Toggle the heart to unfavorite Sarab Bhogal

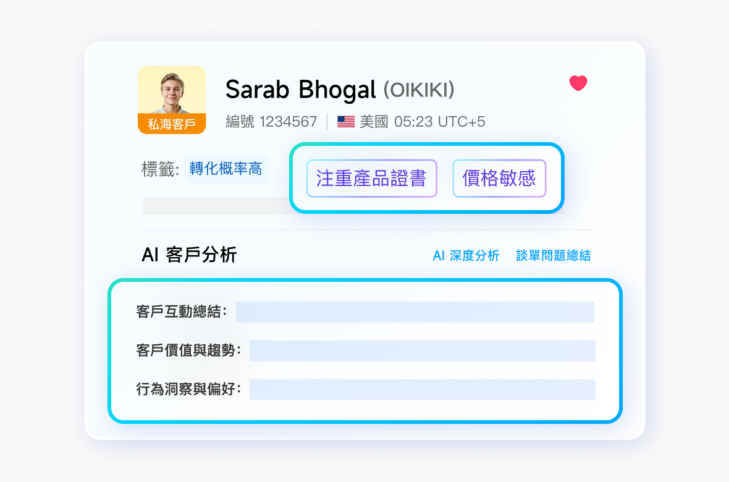[x=578, y=83]
